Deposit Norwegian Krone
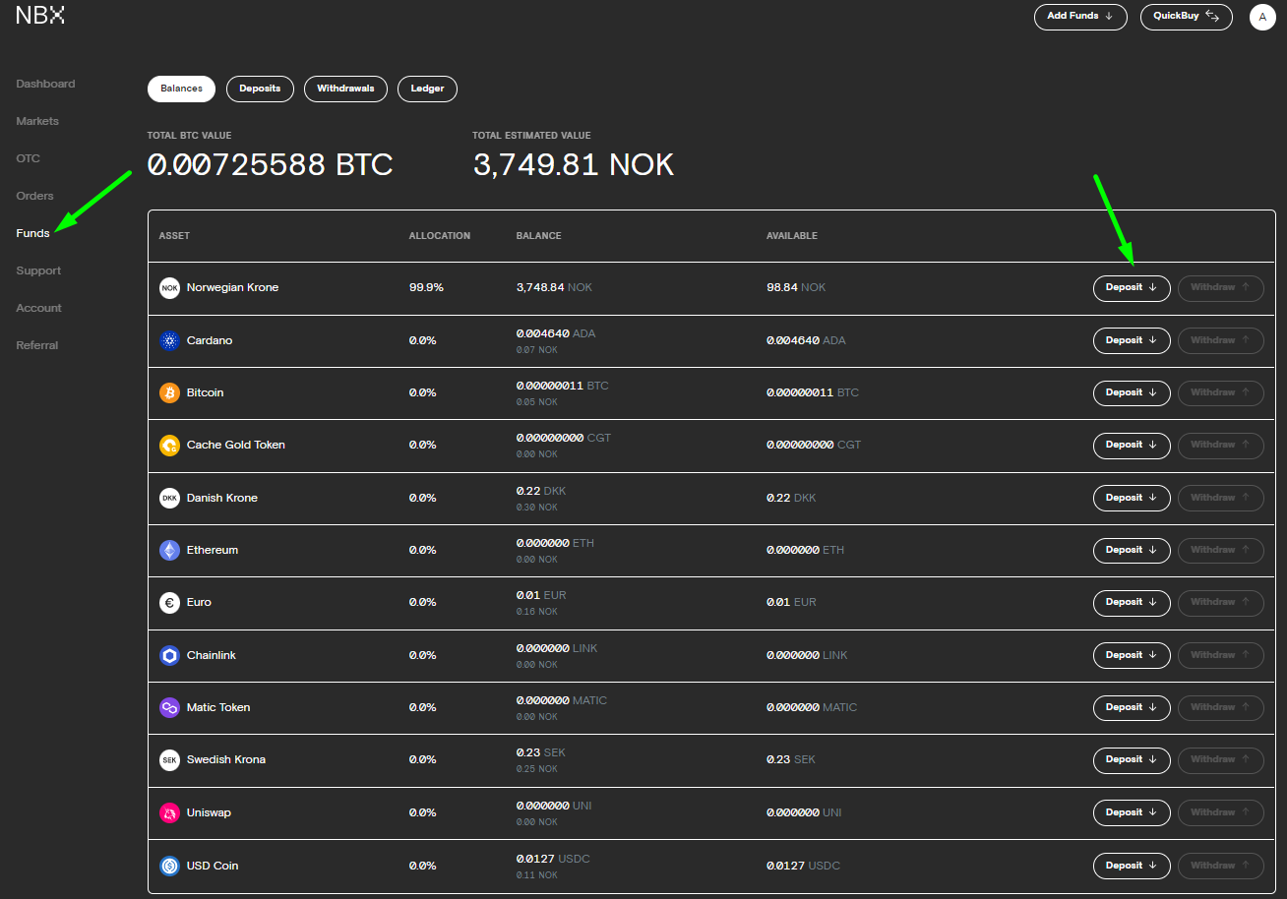The width and height of the screenshot is (1287, 899). click(x=1131, y=288)
